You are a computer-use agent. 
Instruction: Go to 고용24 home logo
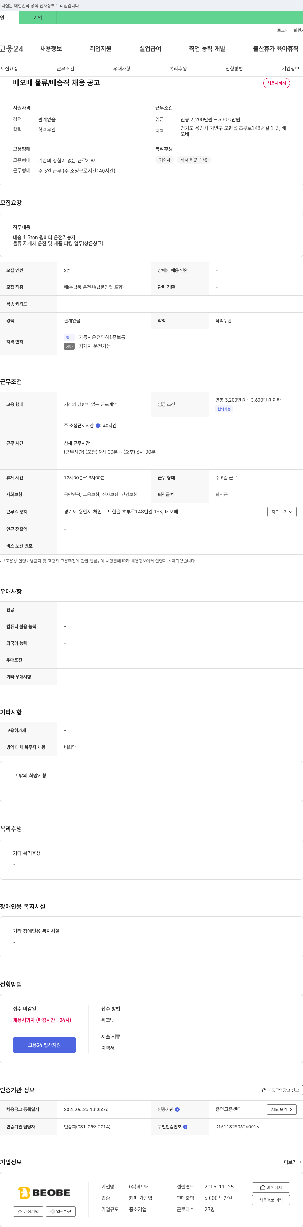(11, 49)
